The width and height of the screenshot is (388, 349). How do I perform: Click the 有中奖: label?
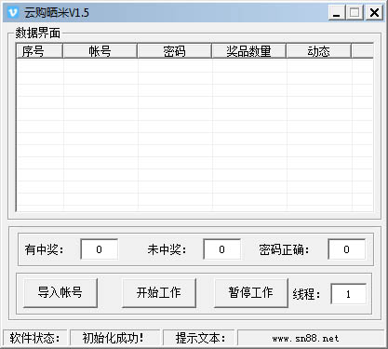click(45, 249)
